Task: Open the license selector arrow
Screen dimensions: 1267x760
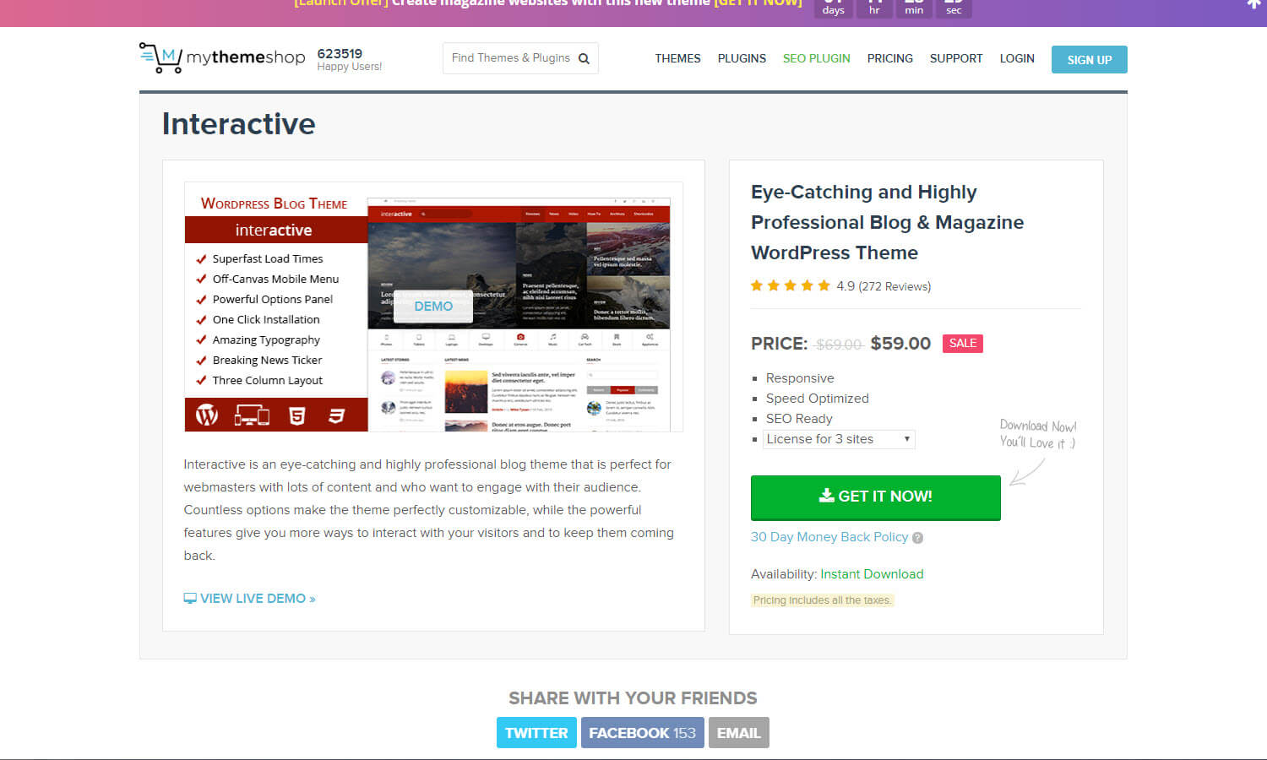Action: click(905, 439)
